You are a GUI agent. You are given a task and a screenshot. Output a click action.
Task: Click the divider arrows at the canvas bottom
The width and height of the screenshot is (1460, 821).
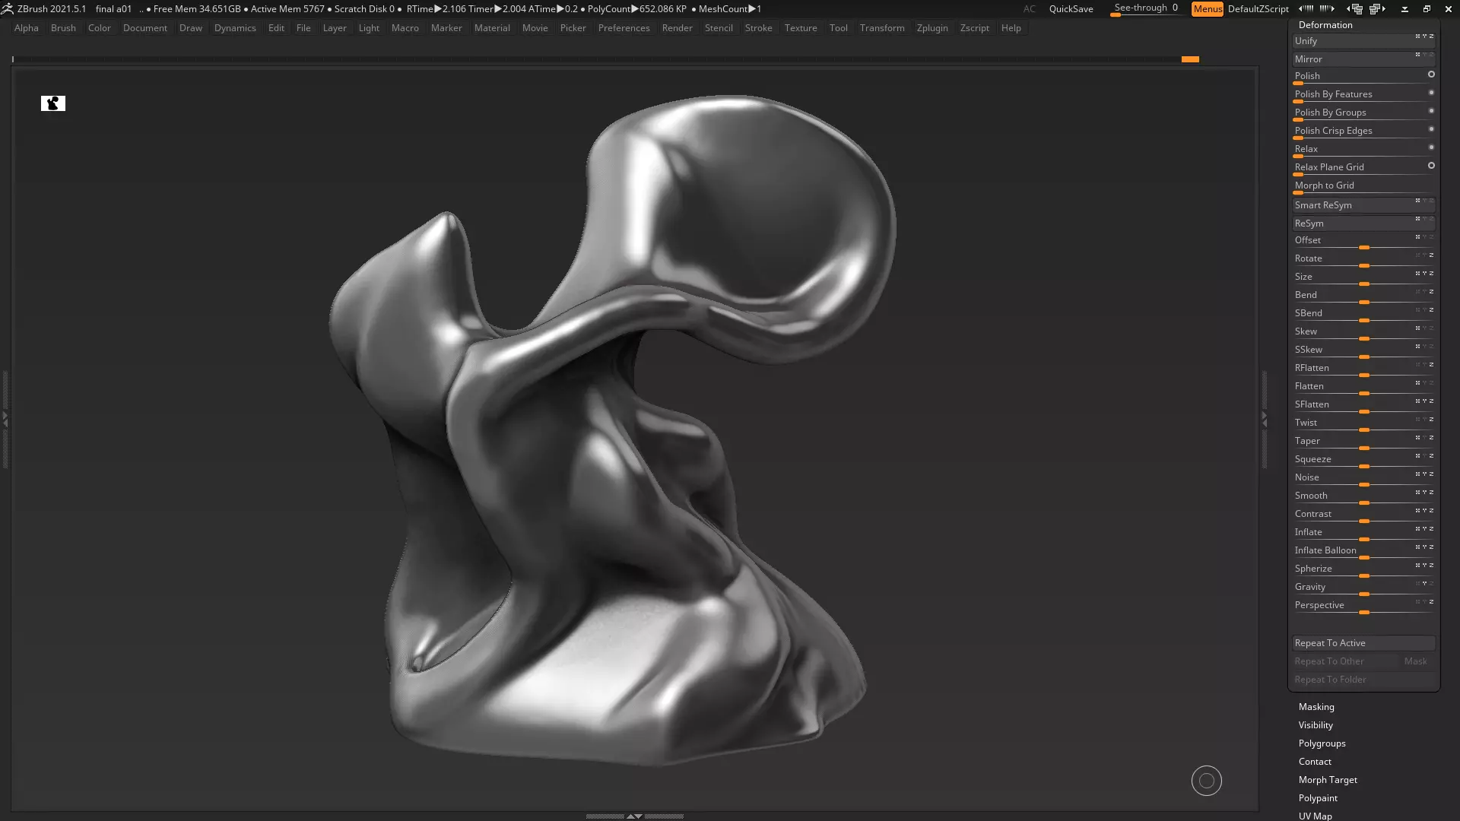634,816
